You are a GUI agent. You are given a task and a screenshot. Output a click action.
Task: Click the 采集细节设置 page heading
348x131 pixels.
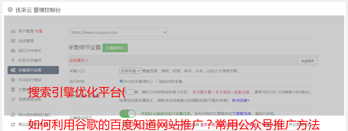click(x=84, y=48)
